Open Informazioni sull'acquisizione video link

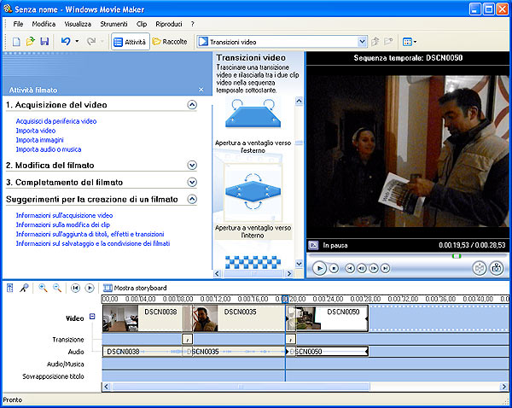64,216
